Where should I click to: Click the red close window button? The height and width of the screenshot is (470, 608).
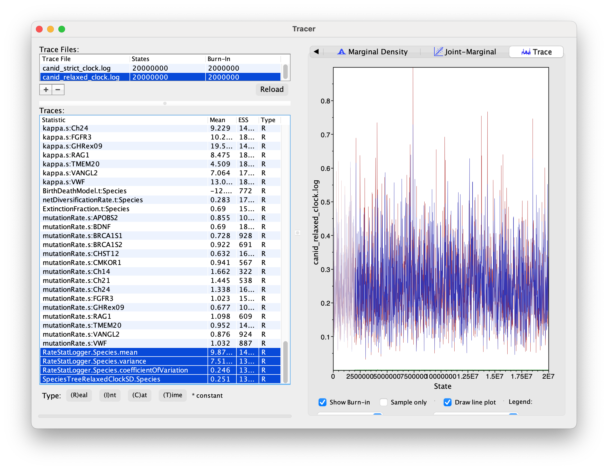[x=40, y=29]
